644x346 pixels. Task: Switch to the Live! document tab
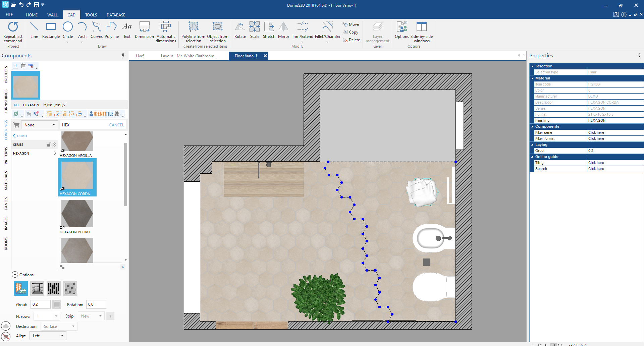(x=140, y=56)
